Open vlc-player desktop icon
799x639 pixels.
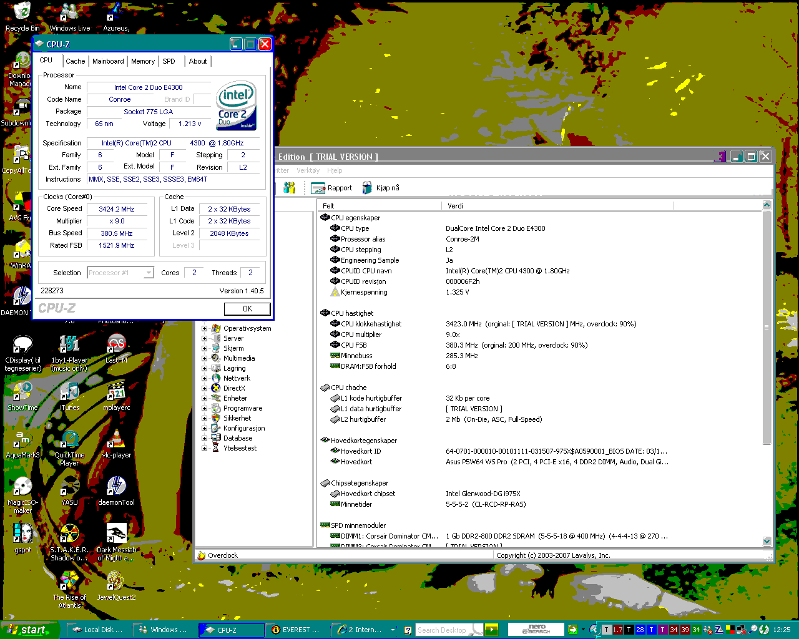pyautogui.click(x=116, y=444)
